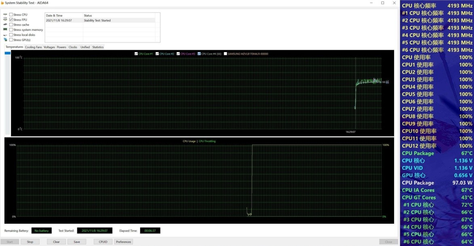Click the Stress FPU icon

[x=5, y=19]
